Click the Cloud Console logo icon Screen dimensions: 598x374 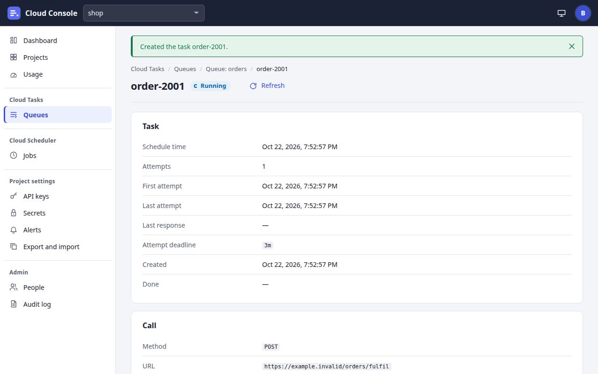coord(14,13)
